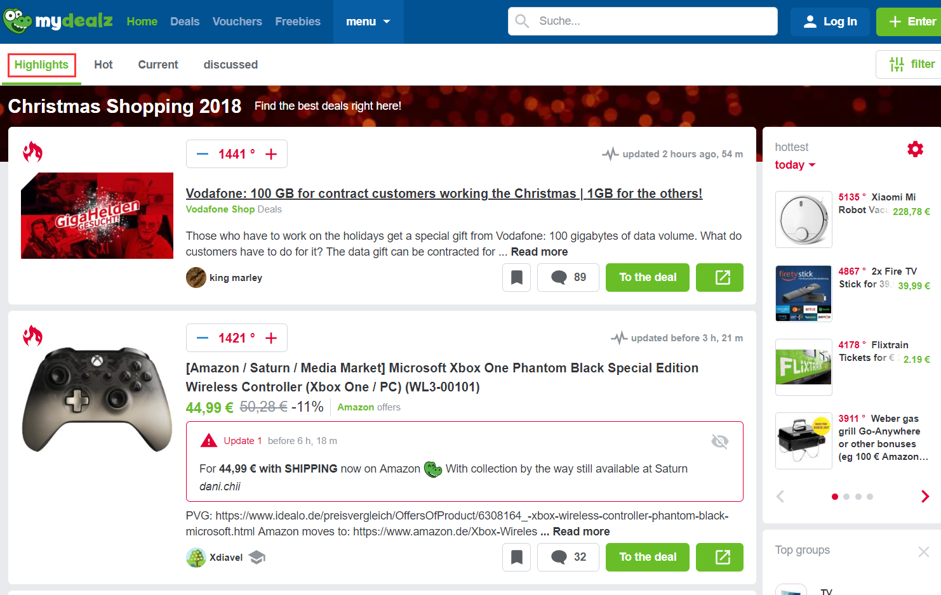Go to previous hottest deals page arrow
941x595 pixels.
(x=780, y=496)
